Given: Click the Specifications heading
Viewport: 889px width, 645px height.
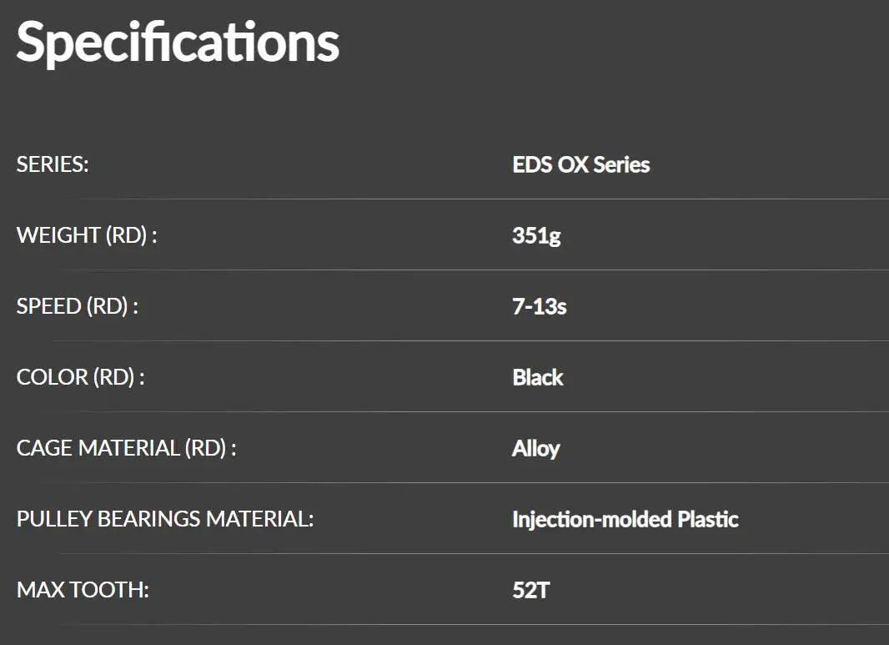Looking at the screenshot, I should click(178, 43).
